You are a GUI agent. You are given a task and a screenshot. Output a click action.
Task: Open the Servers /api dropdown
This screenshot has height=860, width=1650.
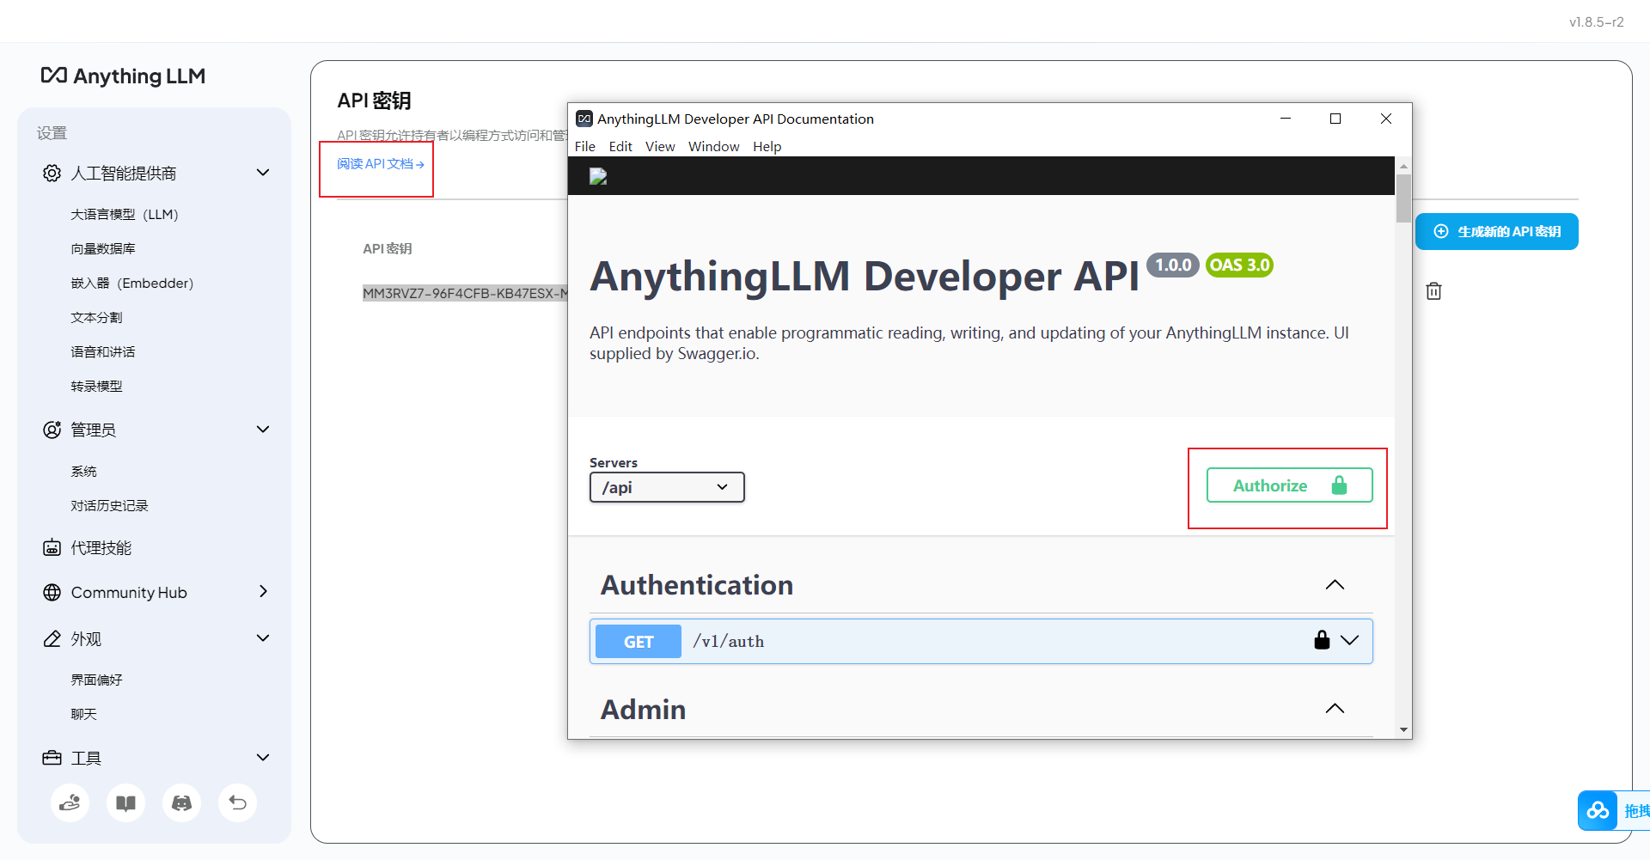(x=667, y=487)
